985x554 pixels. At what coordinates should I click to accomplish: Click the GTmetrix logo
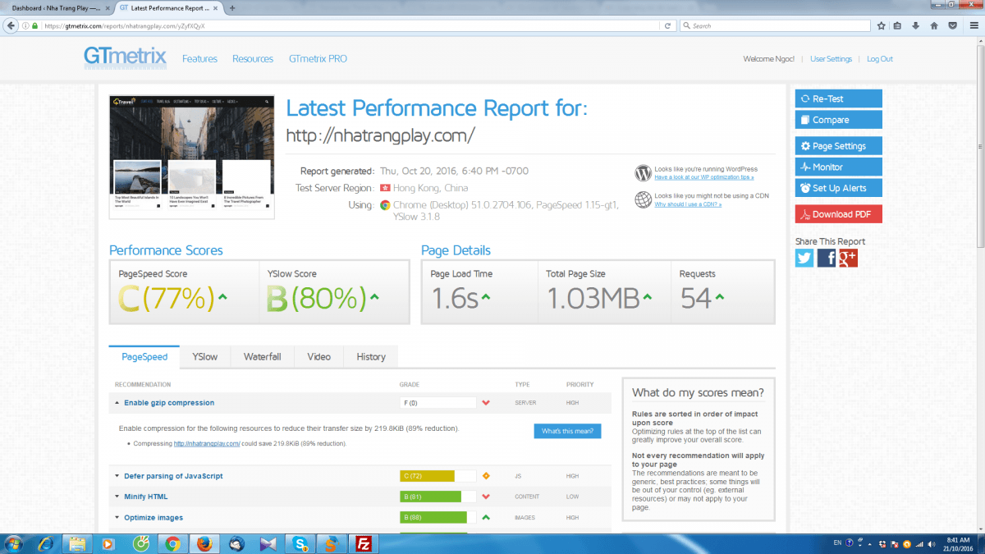point(125,57)
